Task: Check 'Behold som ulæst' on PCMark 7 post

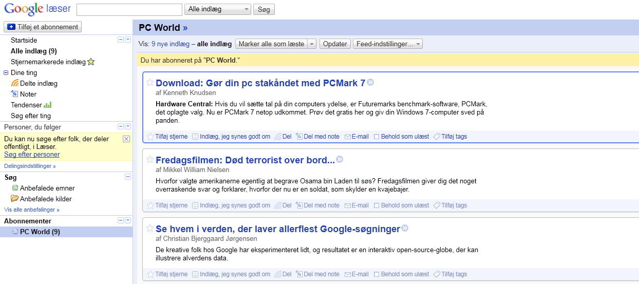Action: point(377,137)
